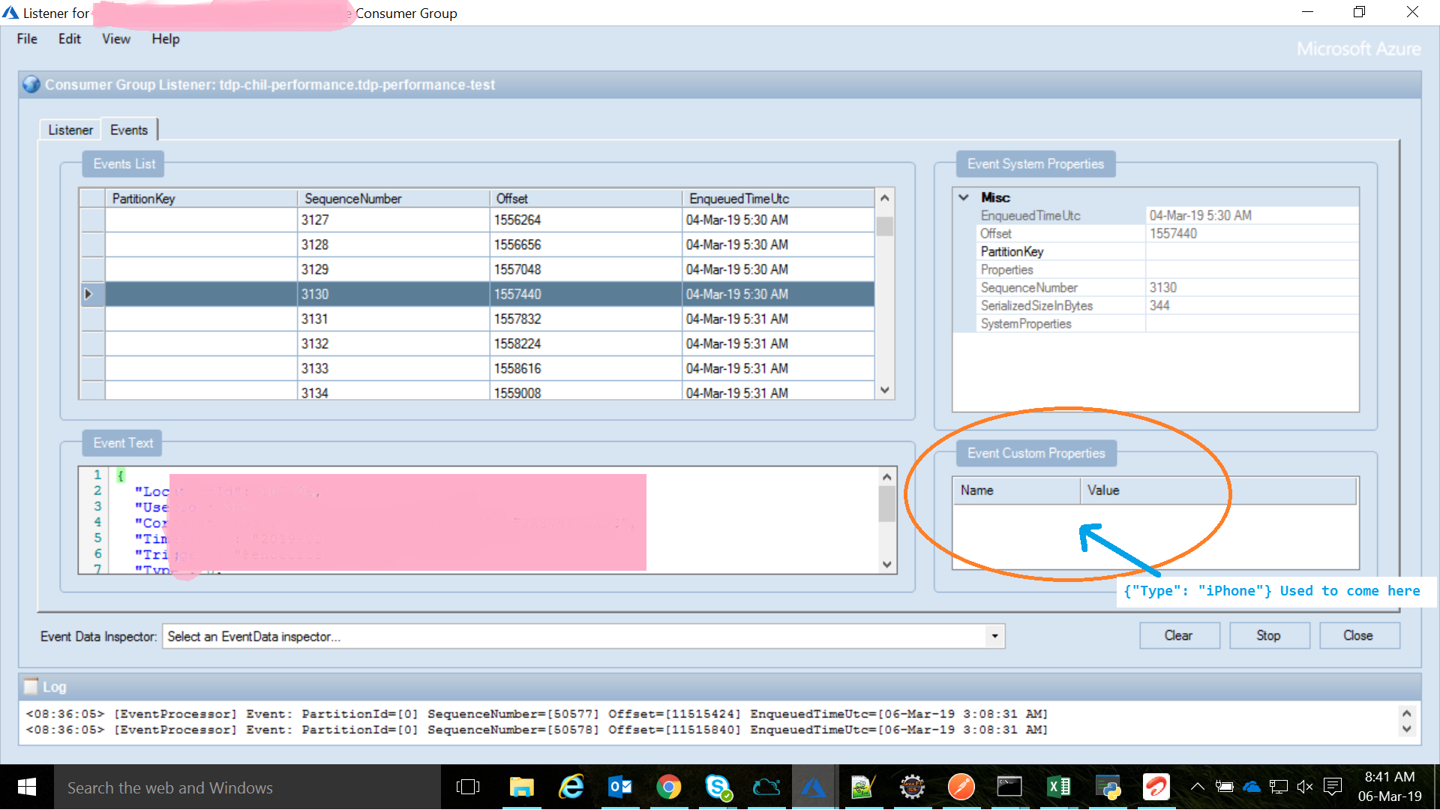Switch to the Command Prompt taskbar icon

pos(1009,787)
